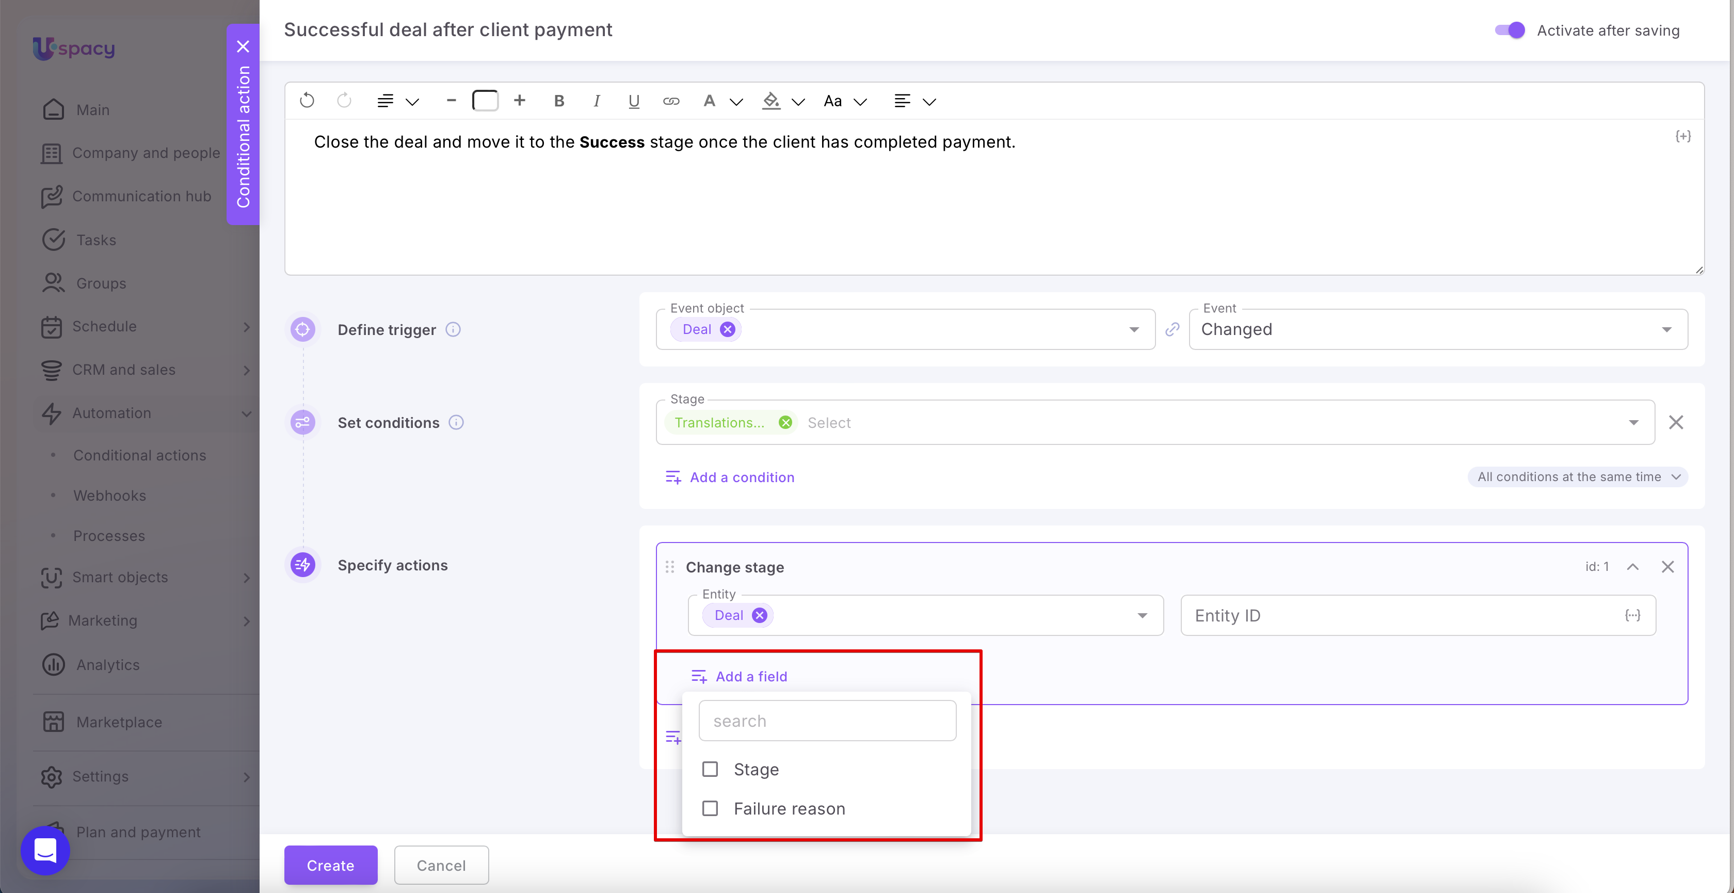
Task: Open Conditional actions in sidebar
Action: click(x=139, y=455)
